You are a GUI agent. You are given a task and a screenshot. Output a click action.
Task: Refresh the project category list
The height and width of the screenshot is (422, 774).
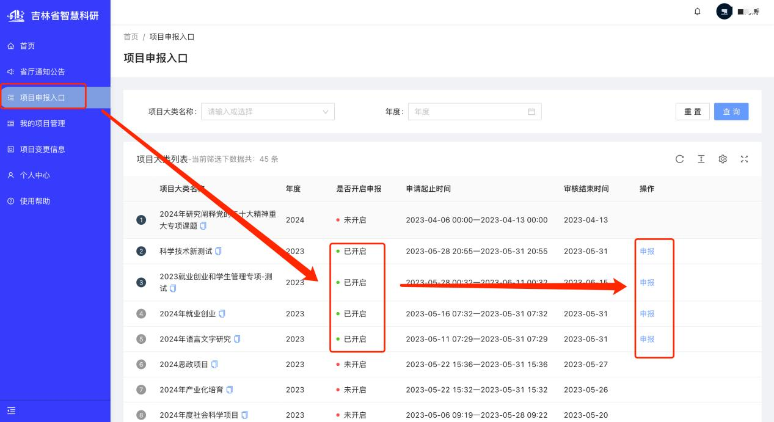679,159
